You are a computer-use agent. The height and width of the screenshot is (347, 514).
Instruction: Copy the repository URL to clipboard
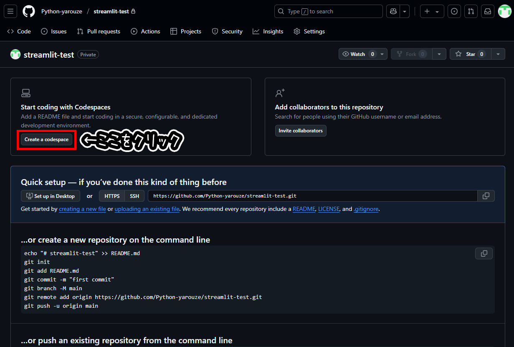coord(486,196)
